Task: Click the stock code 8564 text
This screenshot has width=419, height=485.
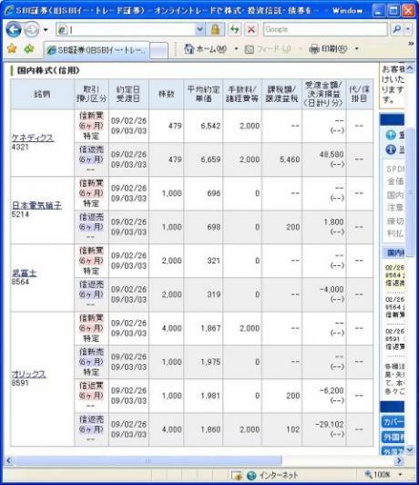Action: [20, 282]
